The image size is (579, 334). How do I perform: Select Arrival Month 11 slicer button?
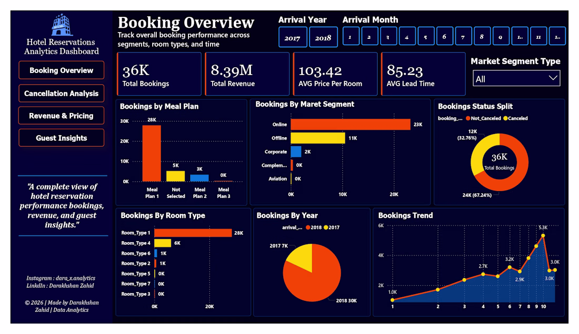(x=538, y=36)
